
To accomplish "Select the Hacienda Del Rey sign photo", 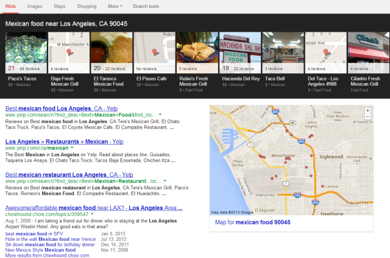I will (x=240, y=52).
